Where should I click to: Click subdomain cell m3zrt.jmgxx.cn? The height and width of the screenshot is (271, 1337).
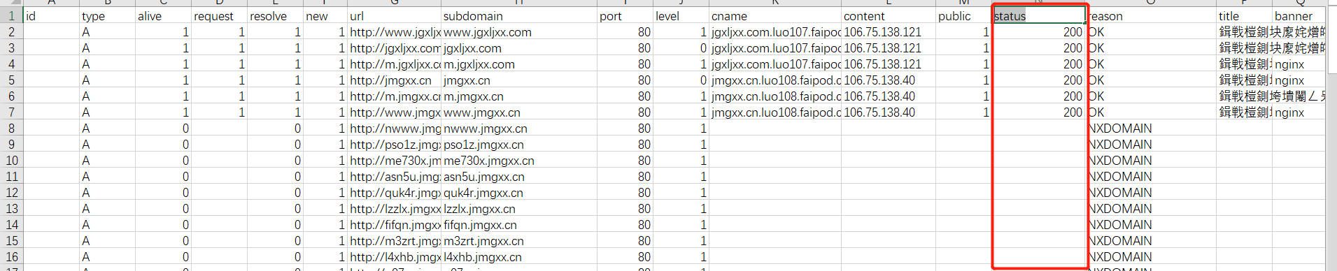(519, 241)
